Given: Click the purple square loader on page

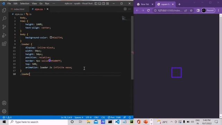Looking at the screenshot, I should click(x=177, y=73).
